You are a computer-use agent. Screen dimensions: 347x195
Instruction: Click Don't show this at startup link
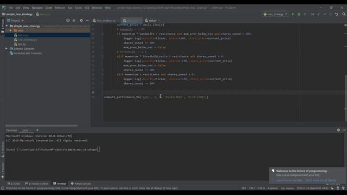tap(320, 180)
